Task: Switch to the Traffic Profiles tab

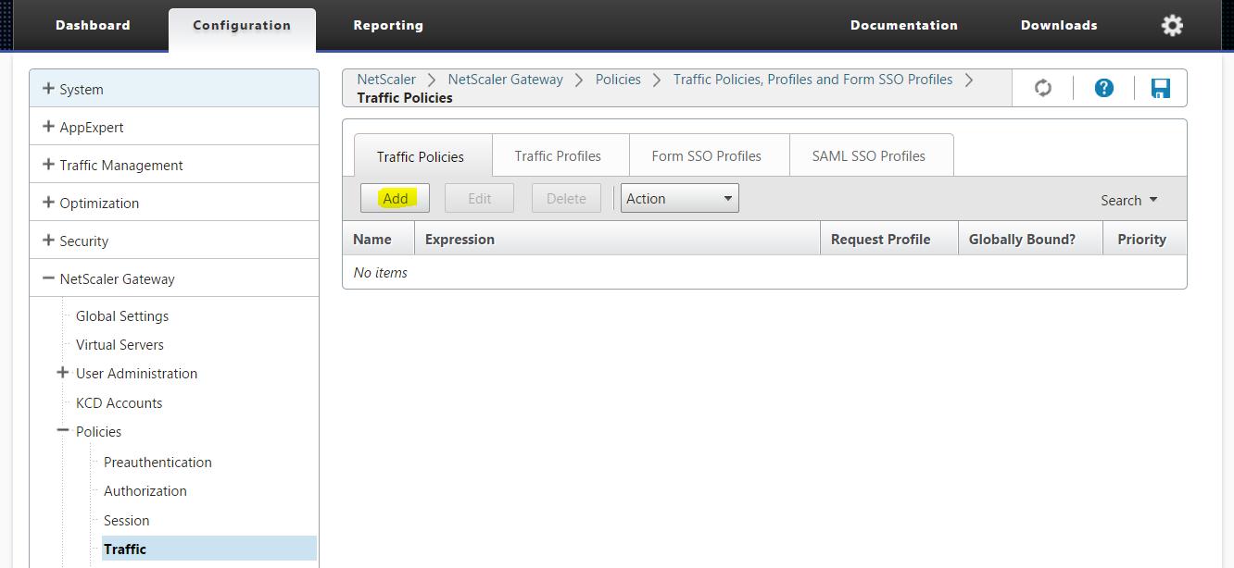Action: click(x=558, y=155)
